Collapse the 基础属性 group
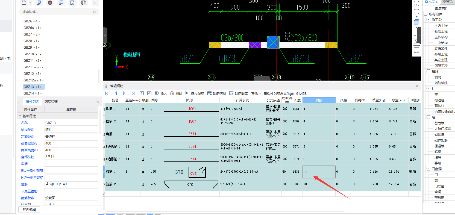 coord(20,116)
